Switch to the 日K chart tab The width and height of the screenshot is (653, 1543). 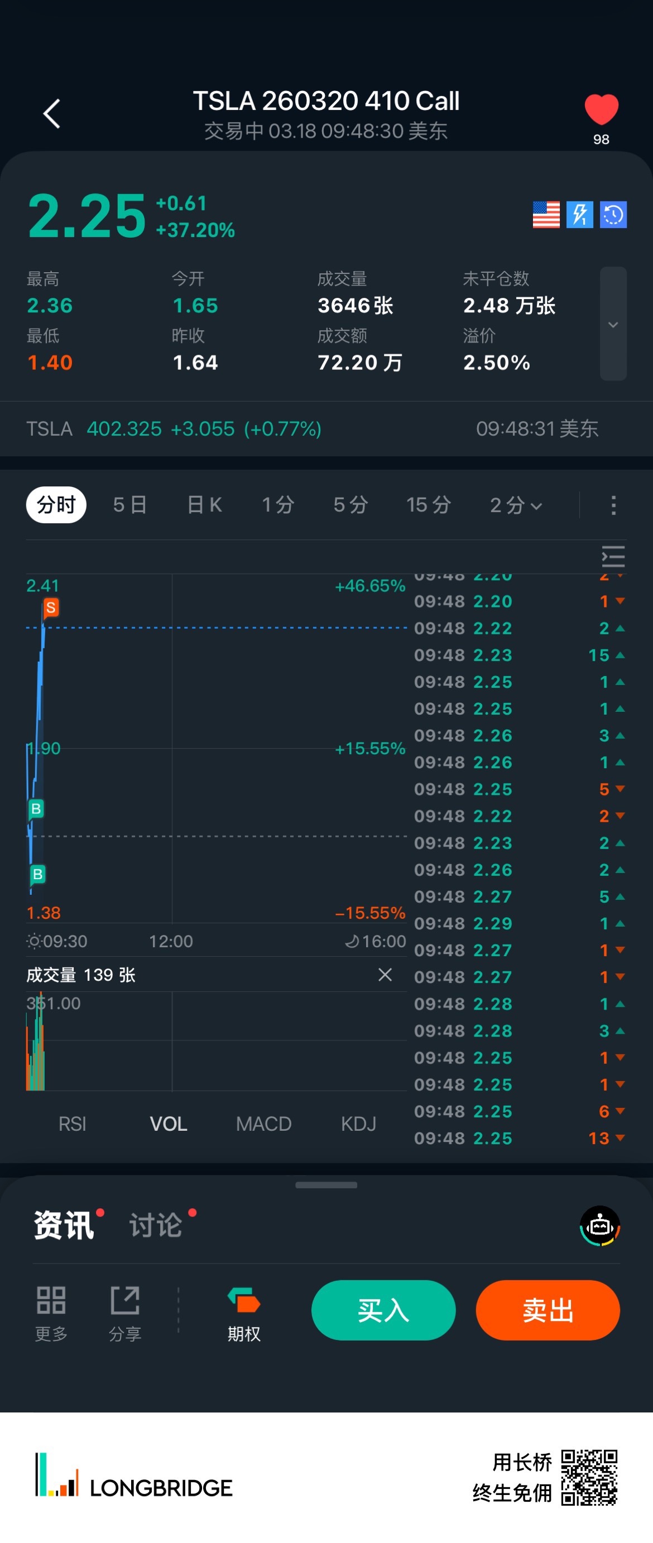pyautogui.click(x=204, y=505)
